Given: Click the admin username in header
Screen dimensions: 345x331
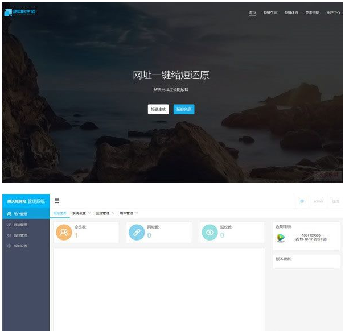Looking at the screenshot, I should click(318, 201).
